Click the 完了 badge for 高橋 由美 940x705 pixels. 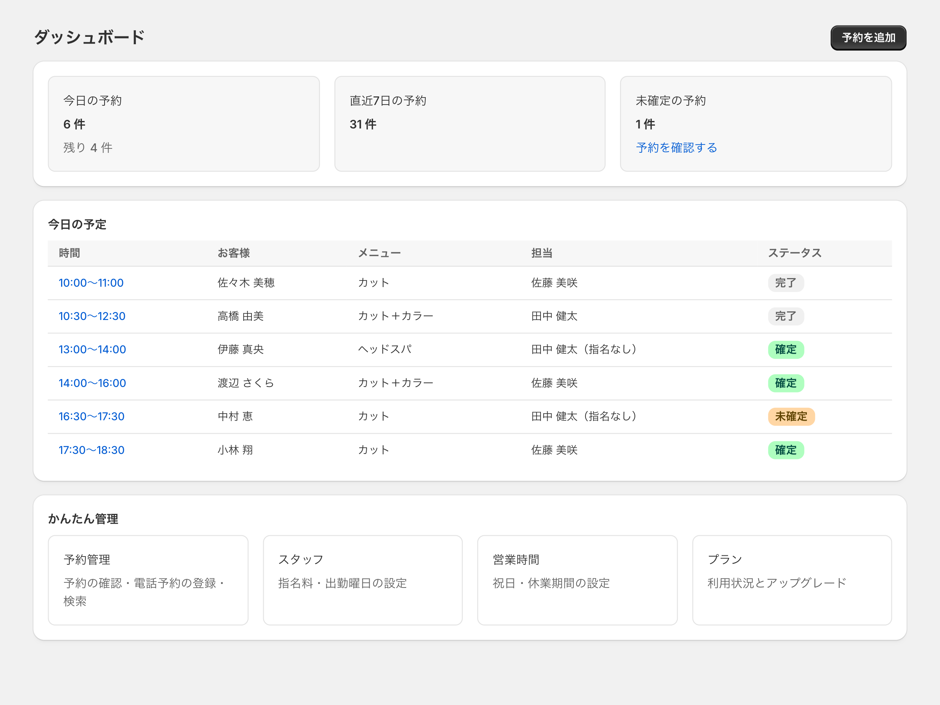coord(785,316)
